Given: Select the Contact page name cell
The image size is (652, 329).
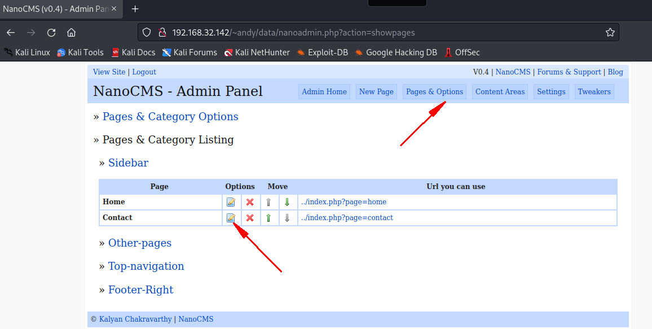Looking at the screenshot, I should click(x=161, y=218).
